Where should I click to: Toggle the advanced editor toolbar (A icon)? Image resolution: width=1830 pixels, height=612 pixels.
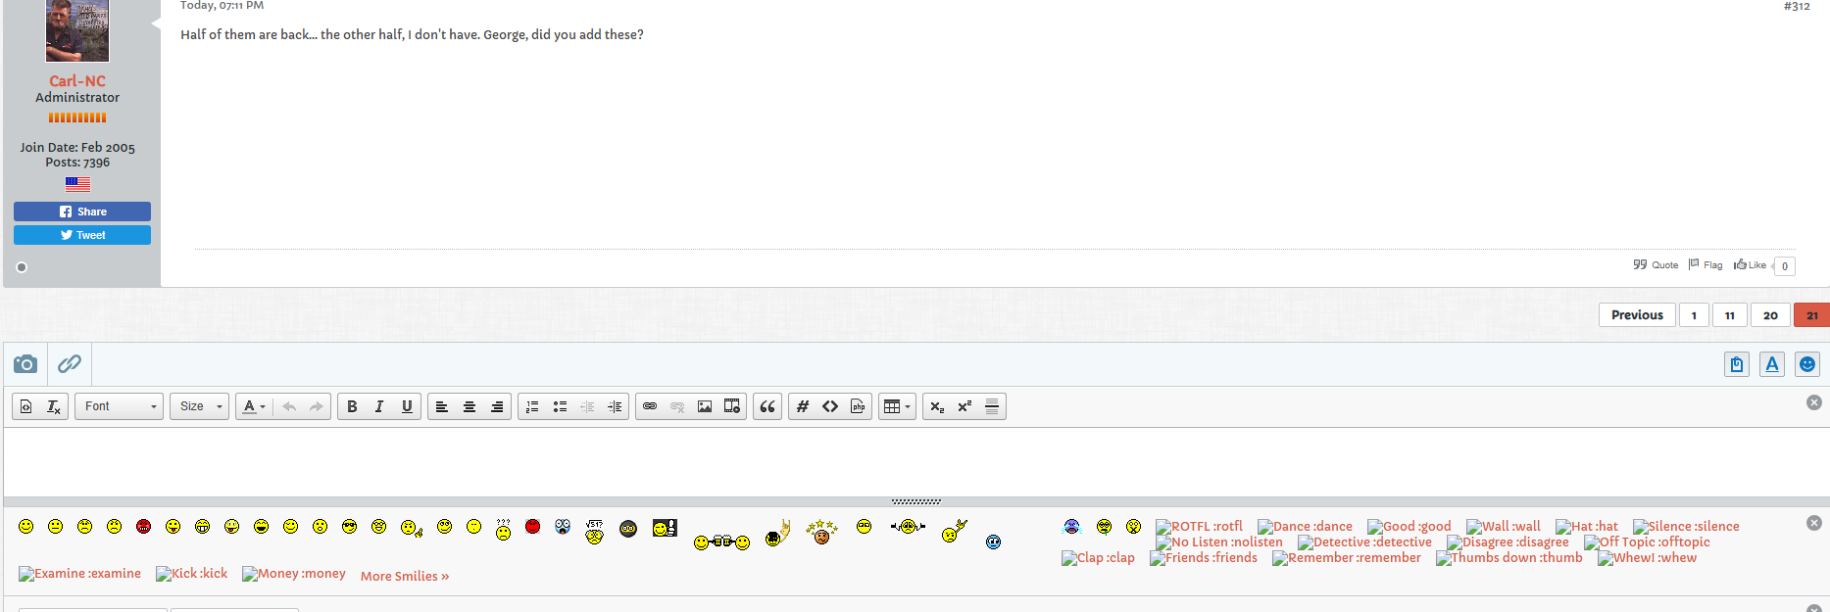(x=1772, y=364)
